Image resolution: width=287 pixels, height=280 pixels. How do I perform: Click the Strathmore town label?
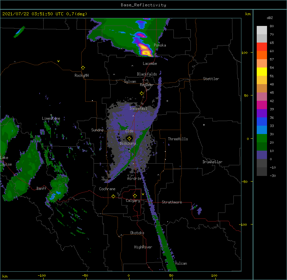click(x=172, y=202)
